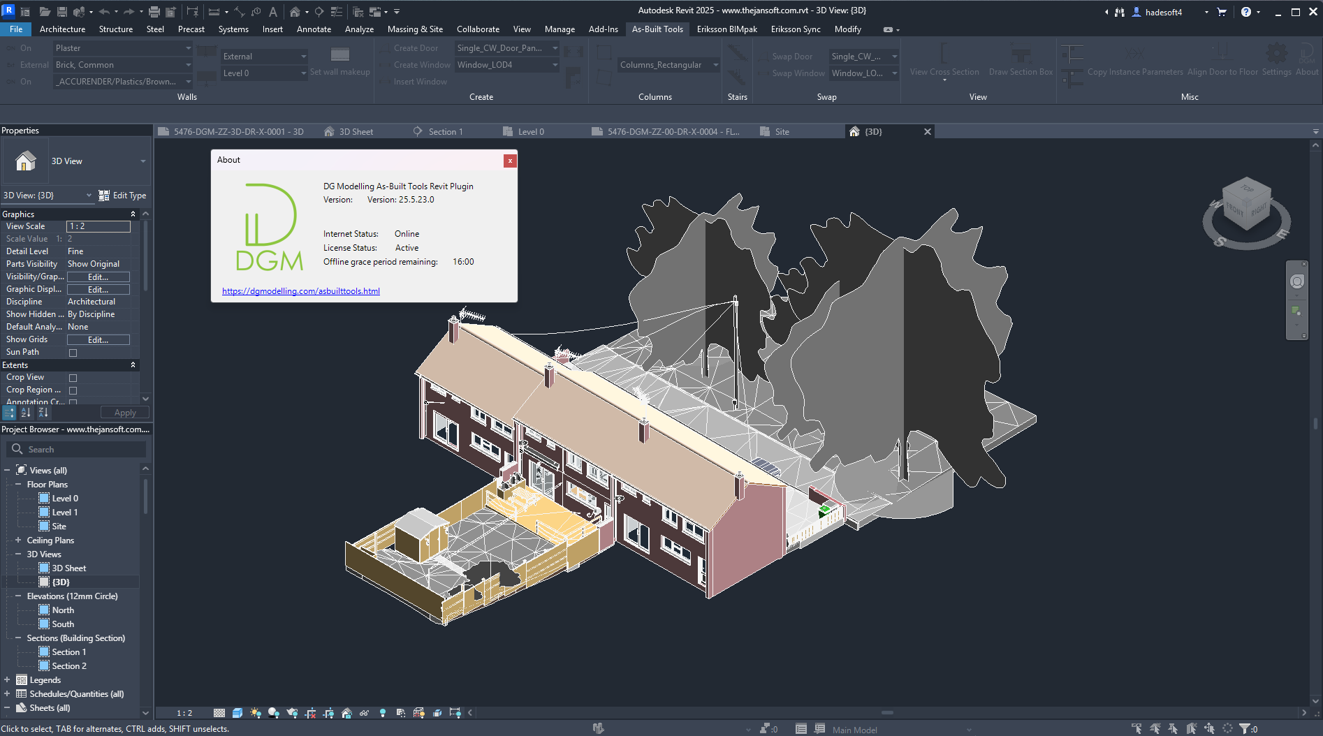Click Edit Type button in Properties
Image resolution: width=1323 pixels, height=736 pixels.
122,196
